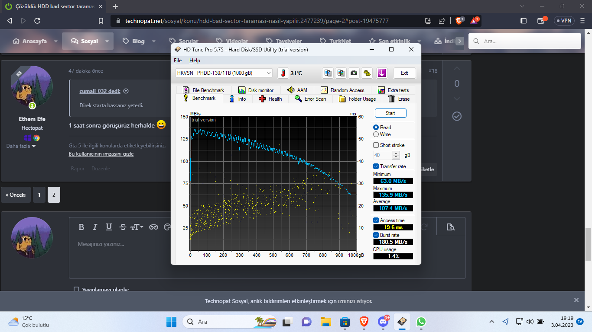Click the short stroke gB spinner arrows

click(x=396, y=155)
